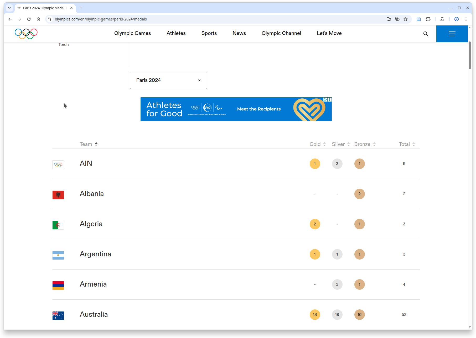Open the Sports menu

point(209,33)
